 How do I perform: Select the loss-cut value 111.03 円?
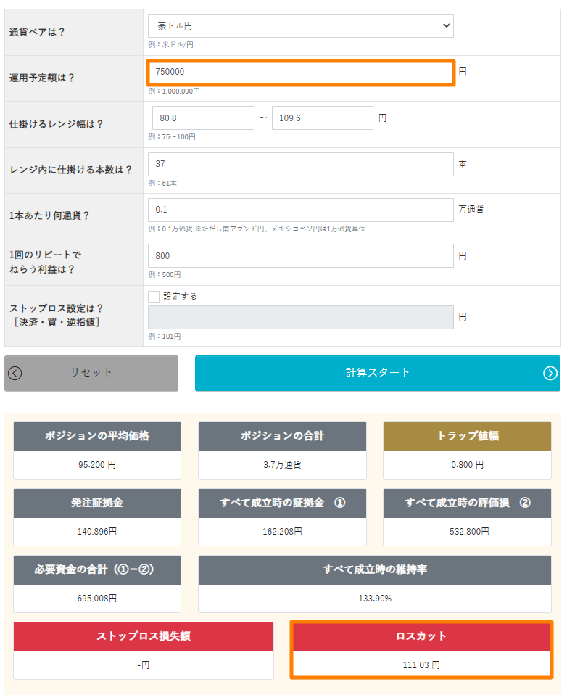(x=421, y=665)
